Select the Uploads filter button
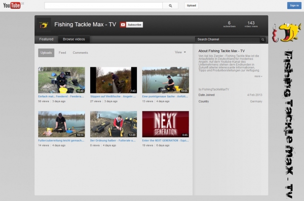 (46, 53)
